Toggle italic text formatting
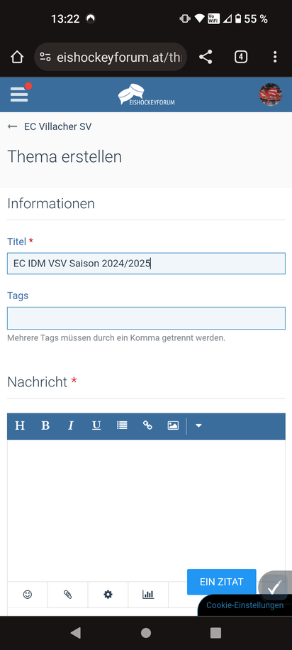 coord(71,426)
